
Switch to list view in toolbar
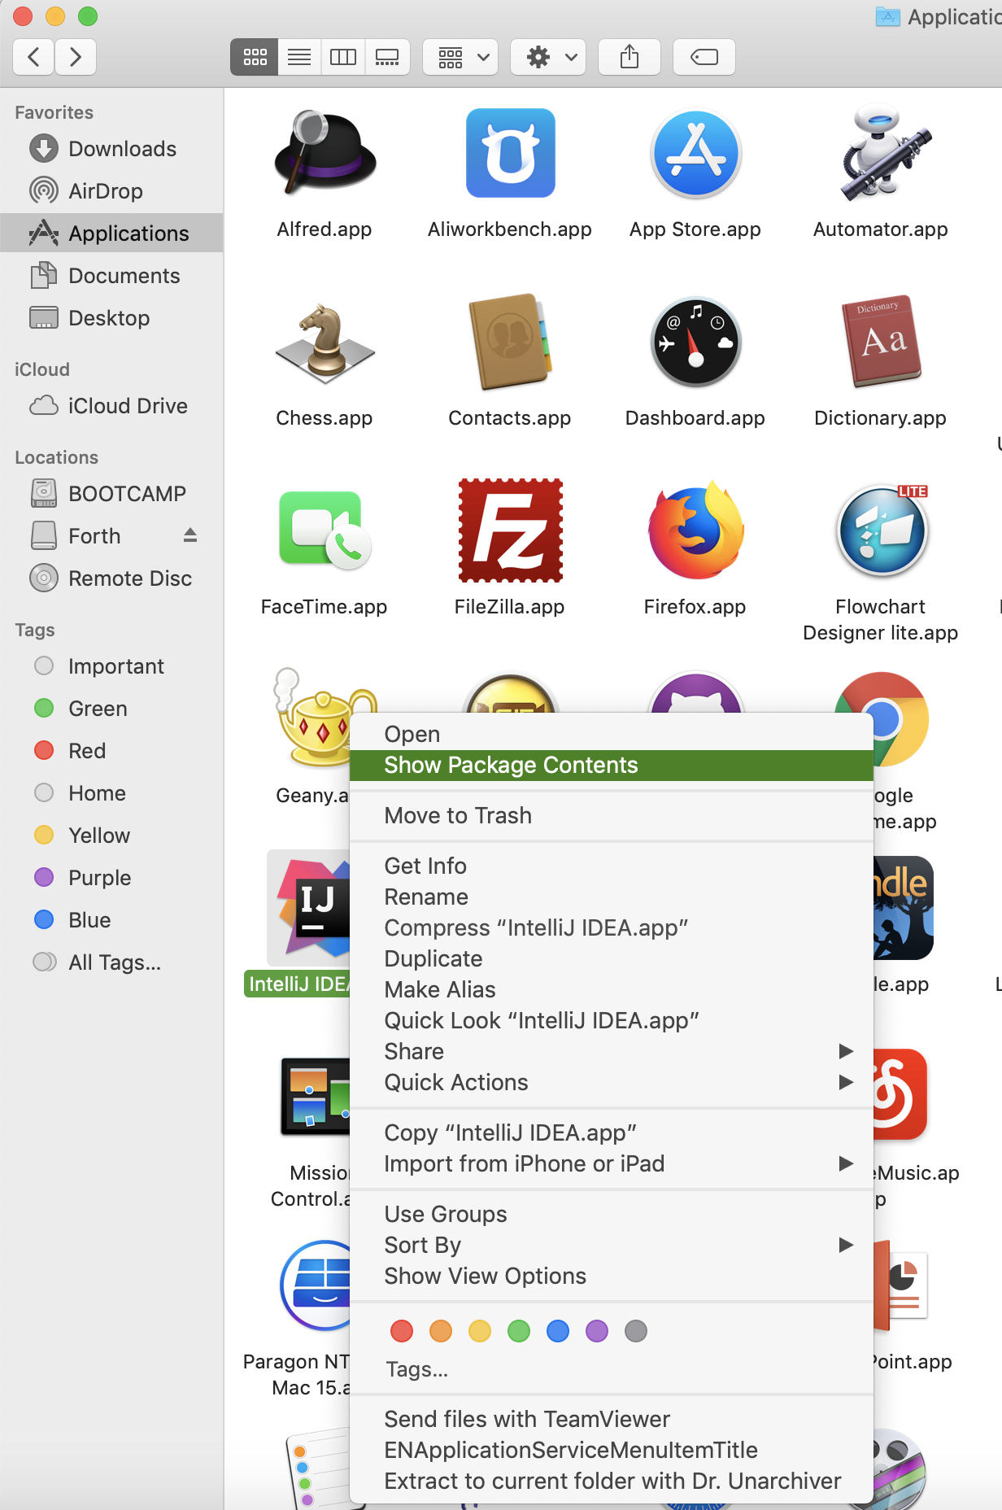(299, 57)
